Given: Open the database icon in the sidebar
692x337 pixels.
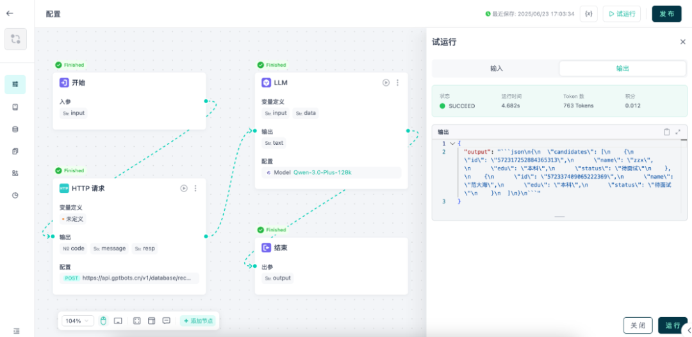Looking at the screenshot, I should click(x=15, y=129).
